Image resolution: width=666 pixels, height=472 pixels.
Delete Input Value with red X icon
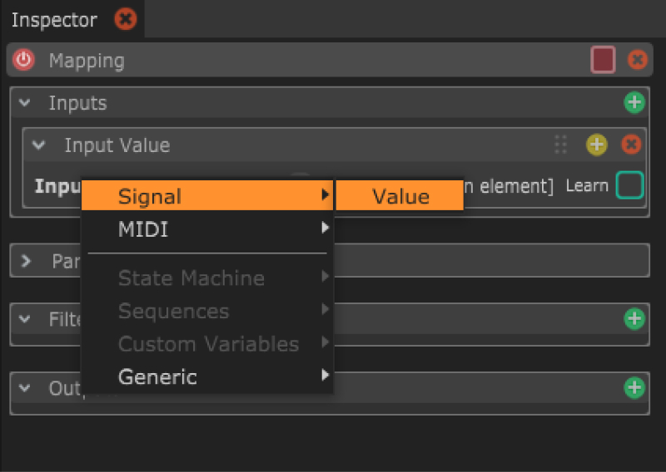pos(631,145)
